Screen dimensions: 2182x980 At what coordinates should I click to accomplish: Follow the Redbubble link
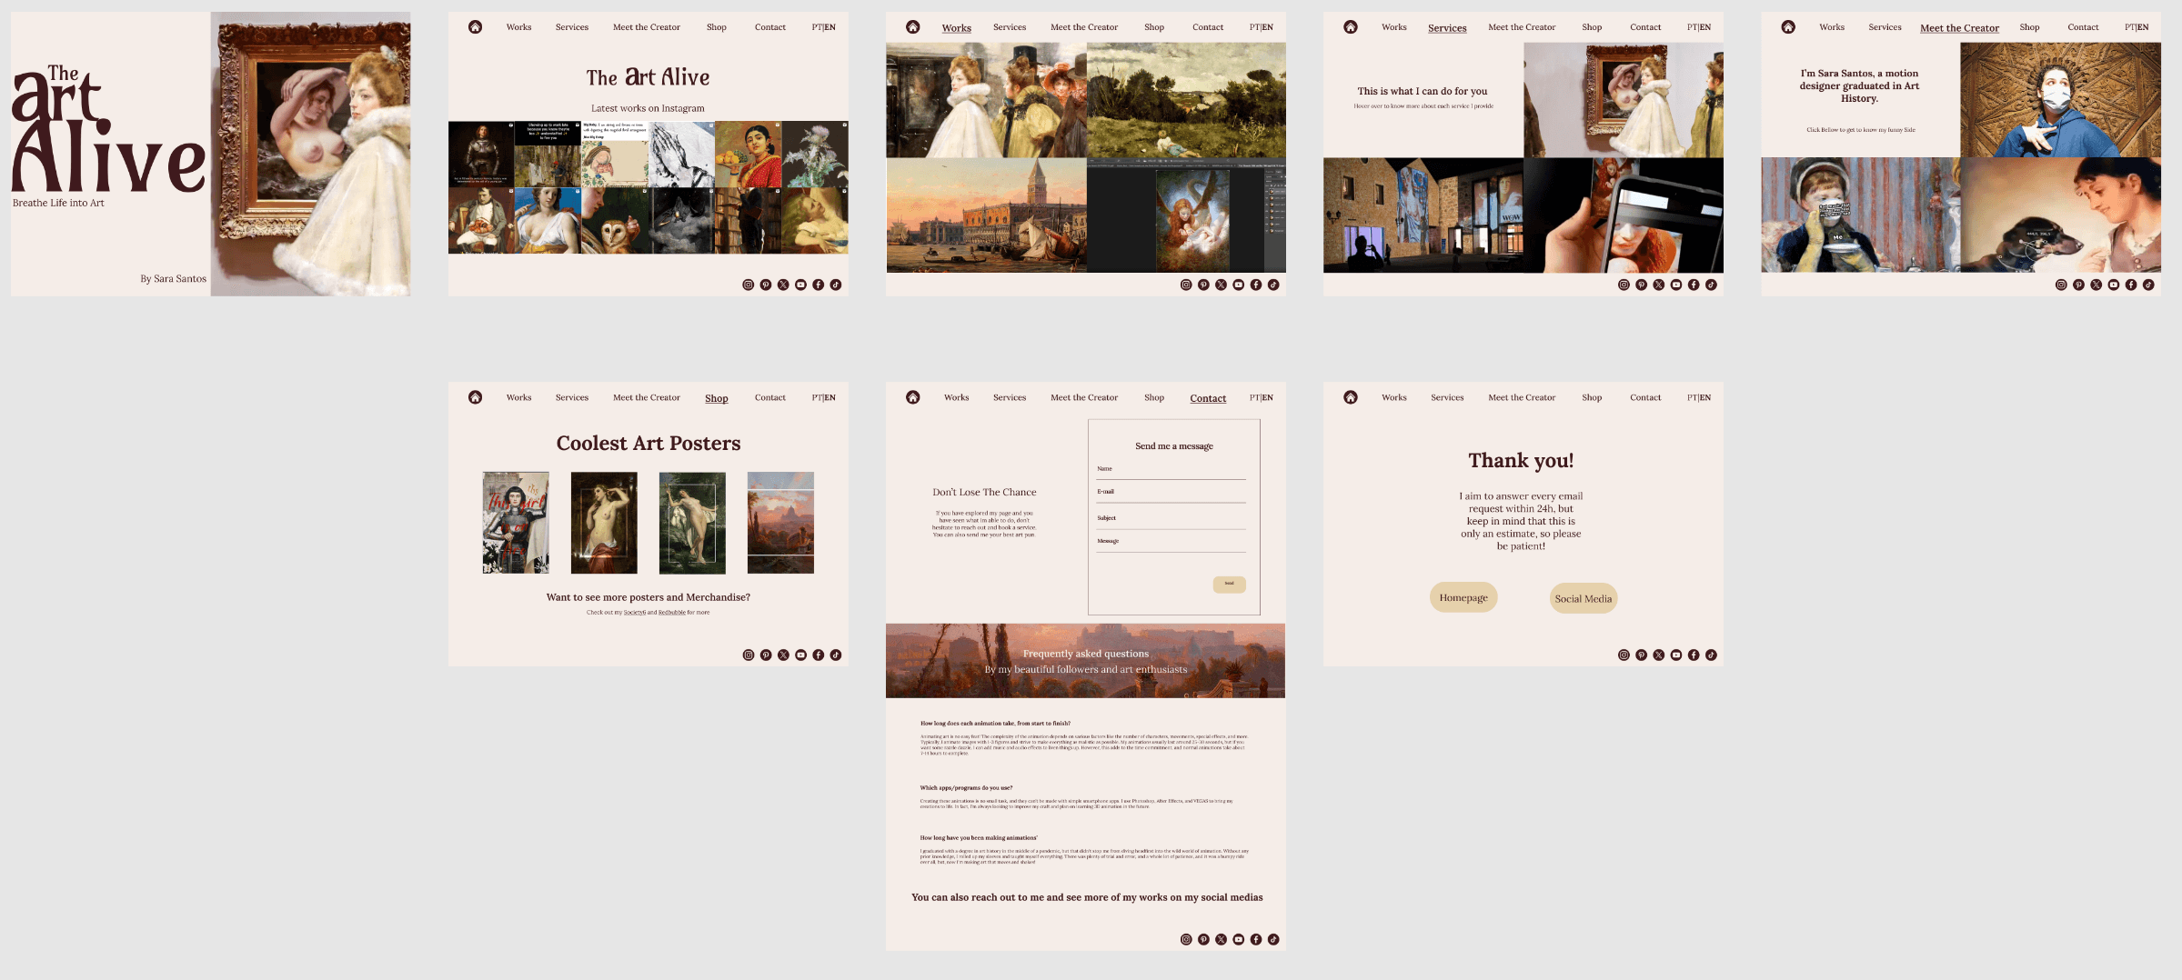[672, 613]
